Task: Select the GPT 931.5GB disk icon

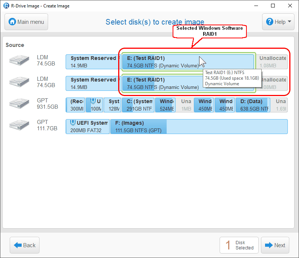Action: pos(19,103)
